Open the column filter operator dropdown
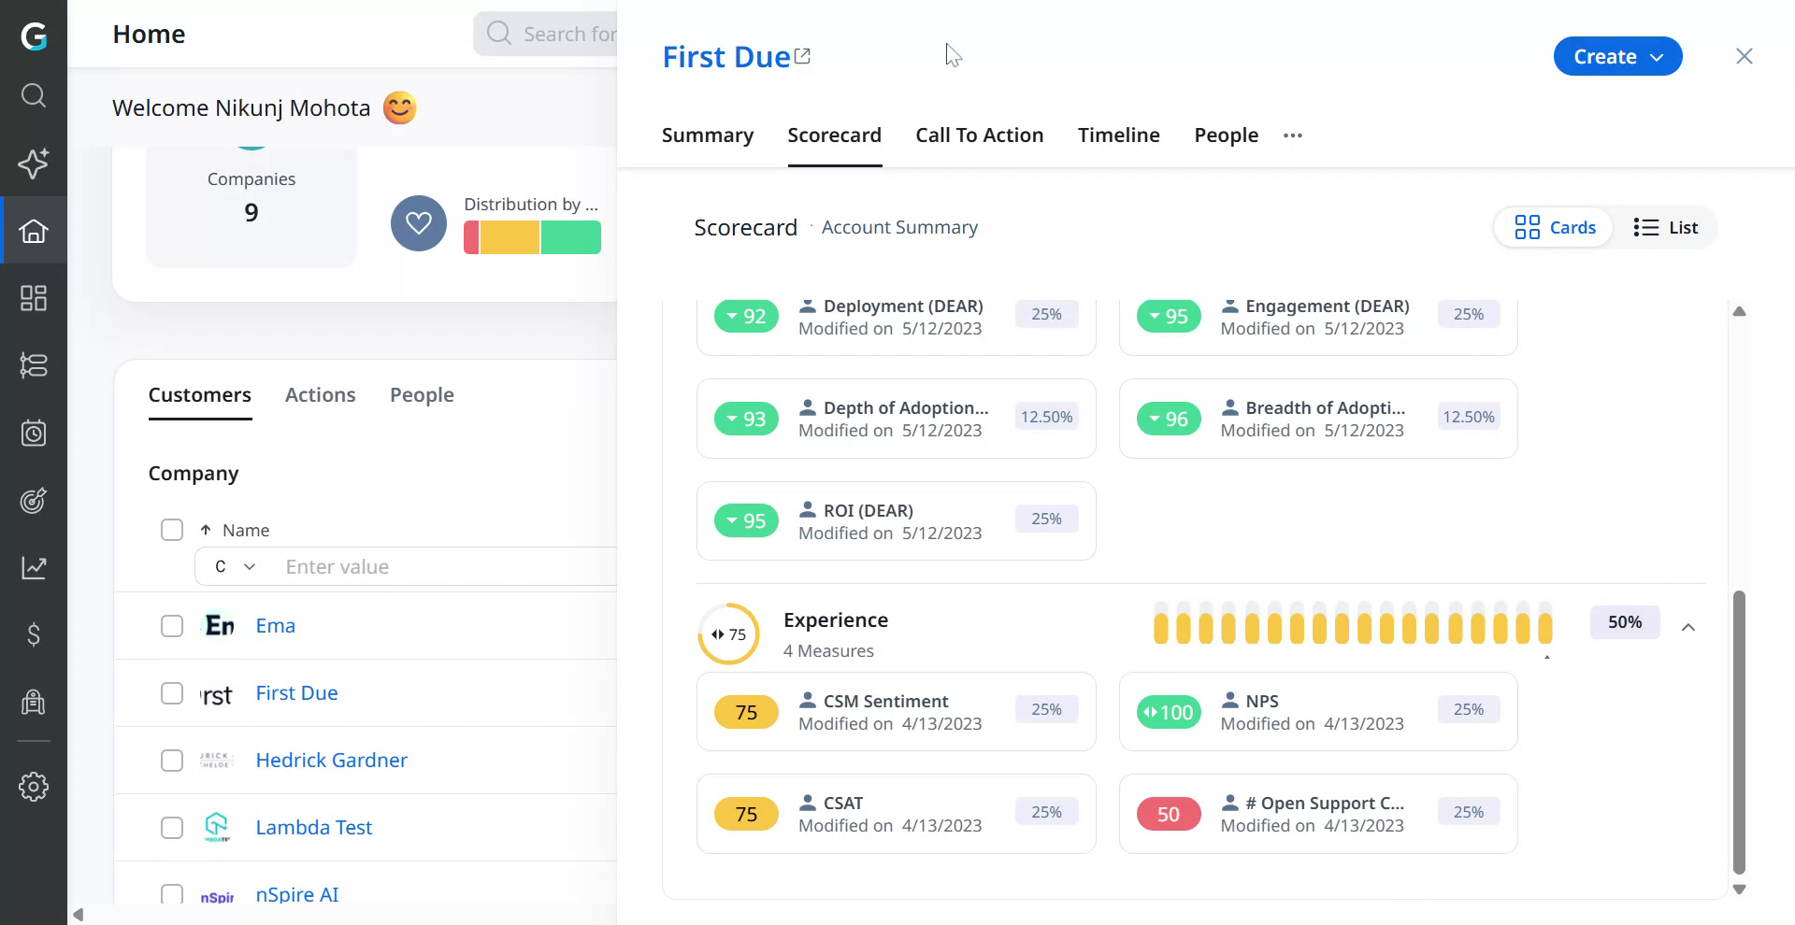Image resolution: width=1795 pixels, height=925 pixels. tap(233, 566)
